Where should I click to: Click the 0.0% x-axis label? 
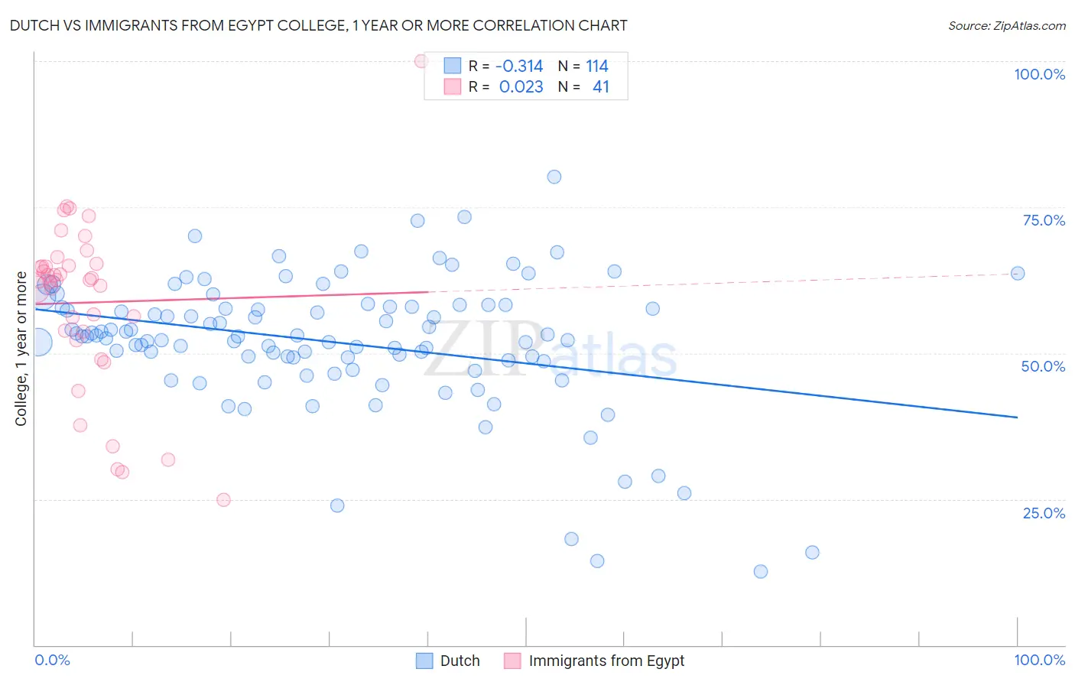pyautogui.click(x=52, y=660)
